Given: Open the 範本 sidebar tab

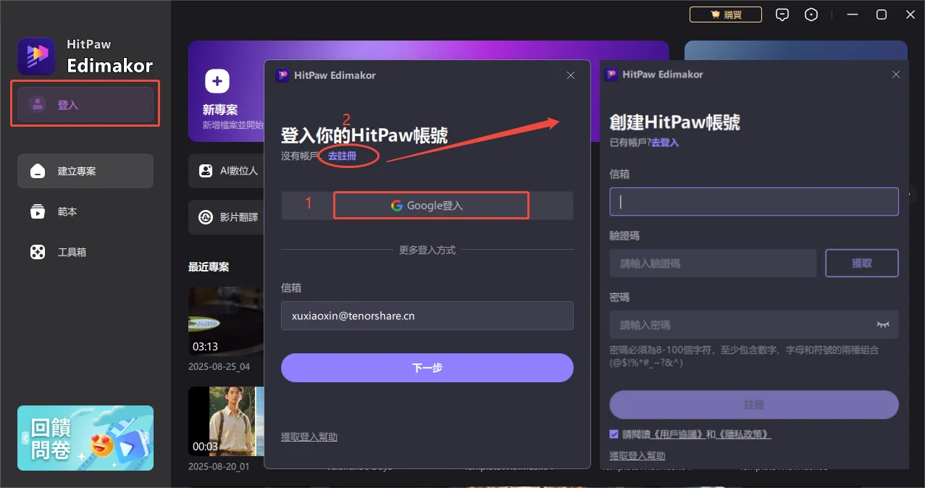Looking at the screenshot, I should click(85, 211).
